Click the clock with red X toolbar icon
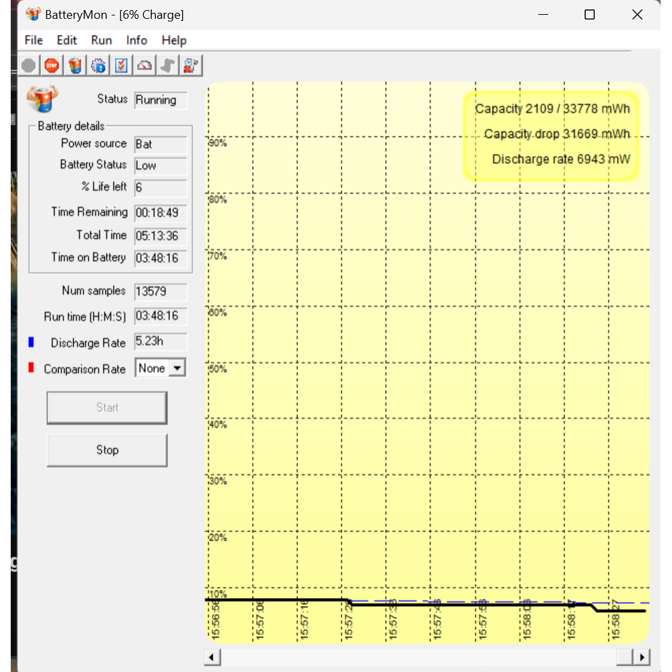Viewport: 672px width, 672px height. click(x=191, y=65)
